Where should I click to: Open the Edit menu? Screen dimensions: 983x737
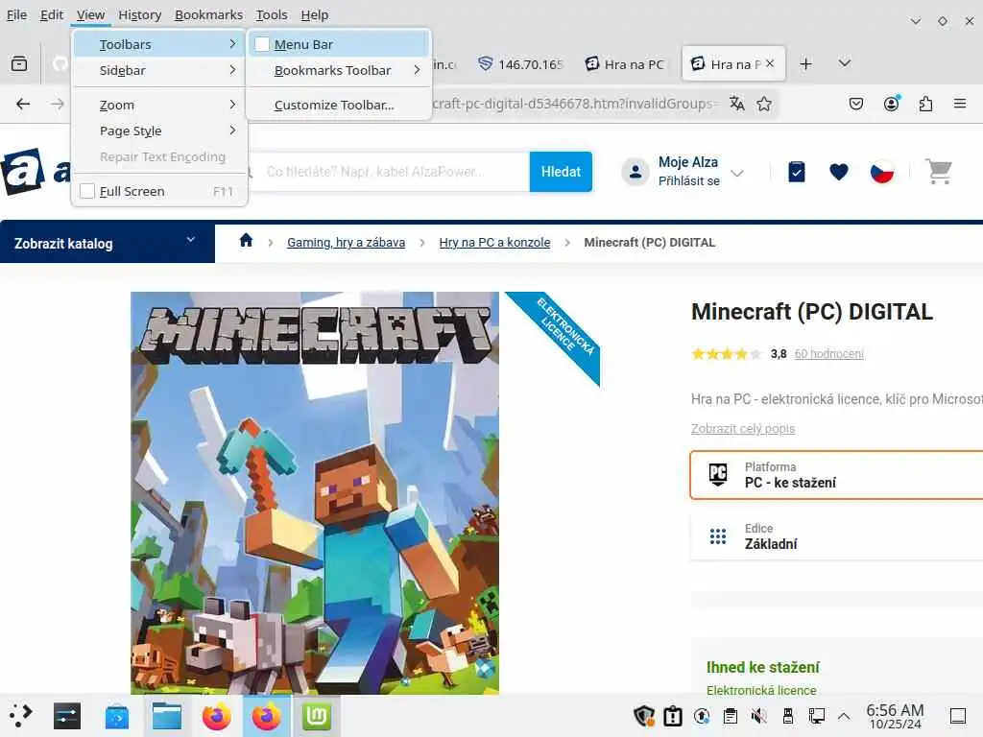(x=52, y=14)
